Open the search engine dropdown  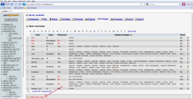tap(148, 4)
